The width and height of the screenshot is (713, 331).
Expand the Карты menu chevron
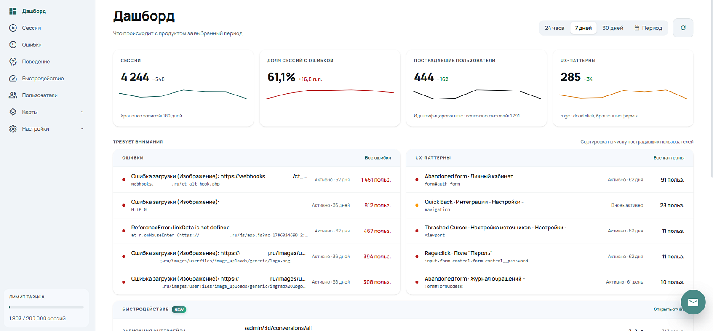pyautogui.click(x=82, y=112)
